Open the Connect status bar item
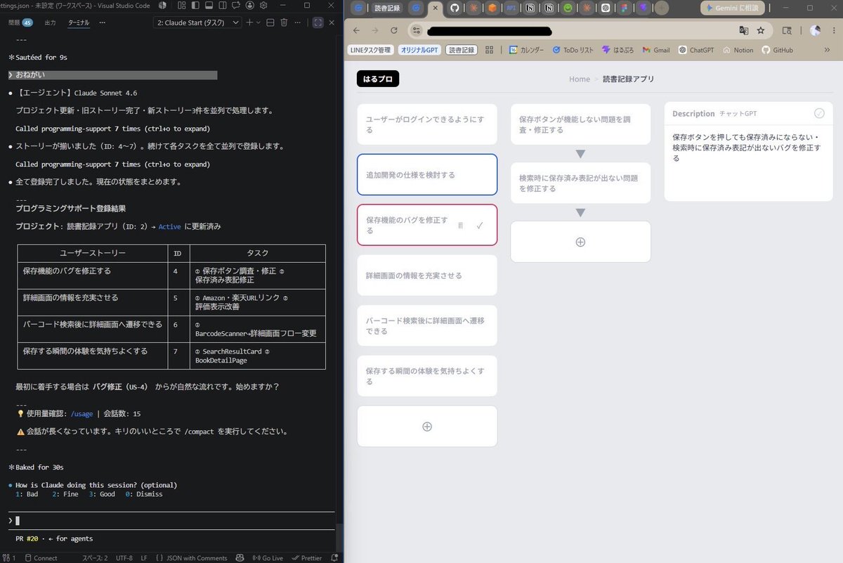843x563 pixels. [41, 558]
